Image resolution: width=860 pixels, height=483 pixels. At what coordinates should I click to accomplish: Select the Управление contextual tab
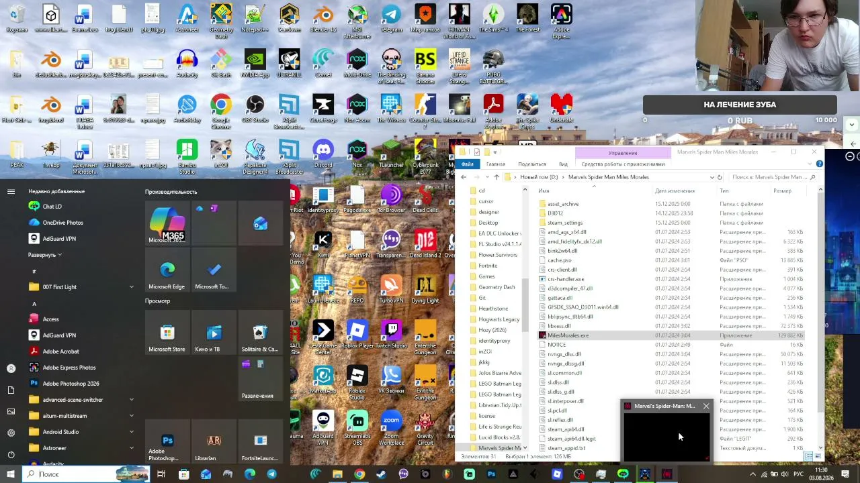pyautogui.click(x=623, y=153)
